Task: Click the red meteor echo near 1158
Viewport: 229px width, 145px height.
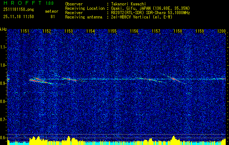Action: [x=174, y=79]
